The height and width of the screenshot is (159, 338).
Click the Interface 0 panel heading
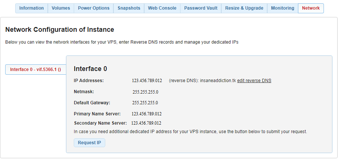[90, 69]
